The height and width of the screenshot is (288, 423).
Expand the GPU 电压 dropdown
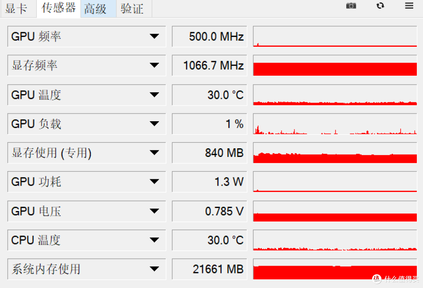87,211
